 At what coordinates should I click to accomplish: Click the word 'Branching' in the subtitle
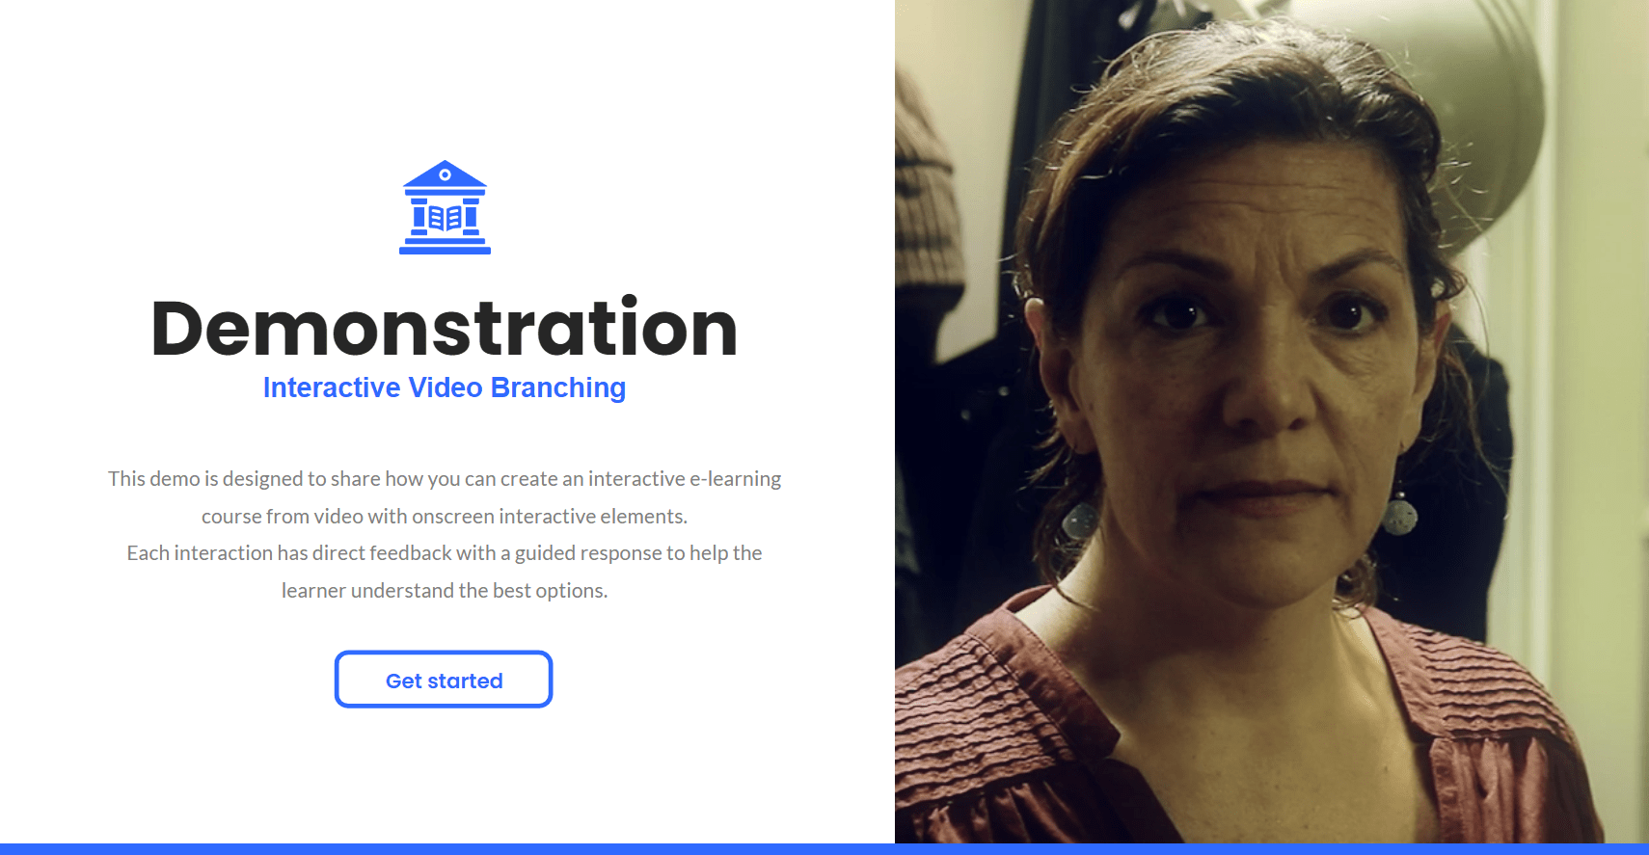coord(558,387)
